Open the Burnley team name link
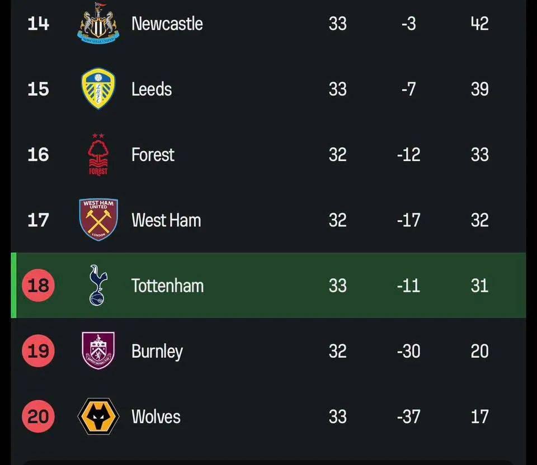This screenshot has width=537, height=465. click(157, 351)
